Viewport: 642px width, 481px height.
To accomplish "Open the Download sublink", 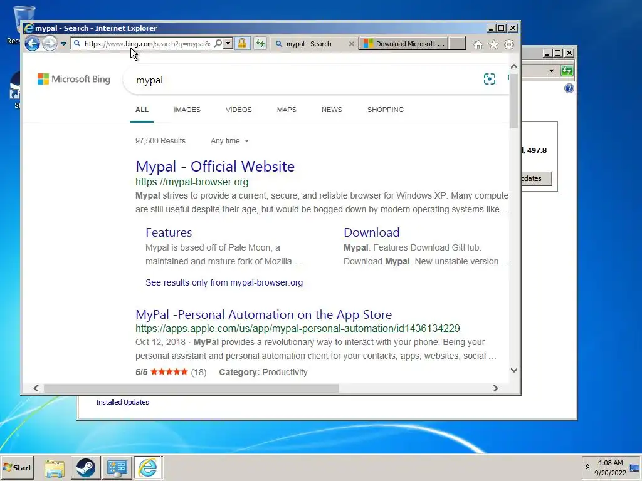I will 371,232.
